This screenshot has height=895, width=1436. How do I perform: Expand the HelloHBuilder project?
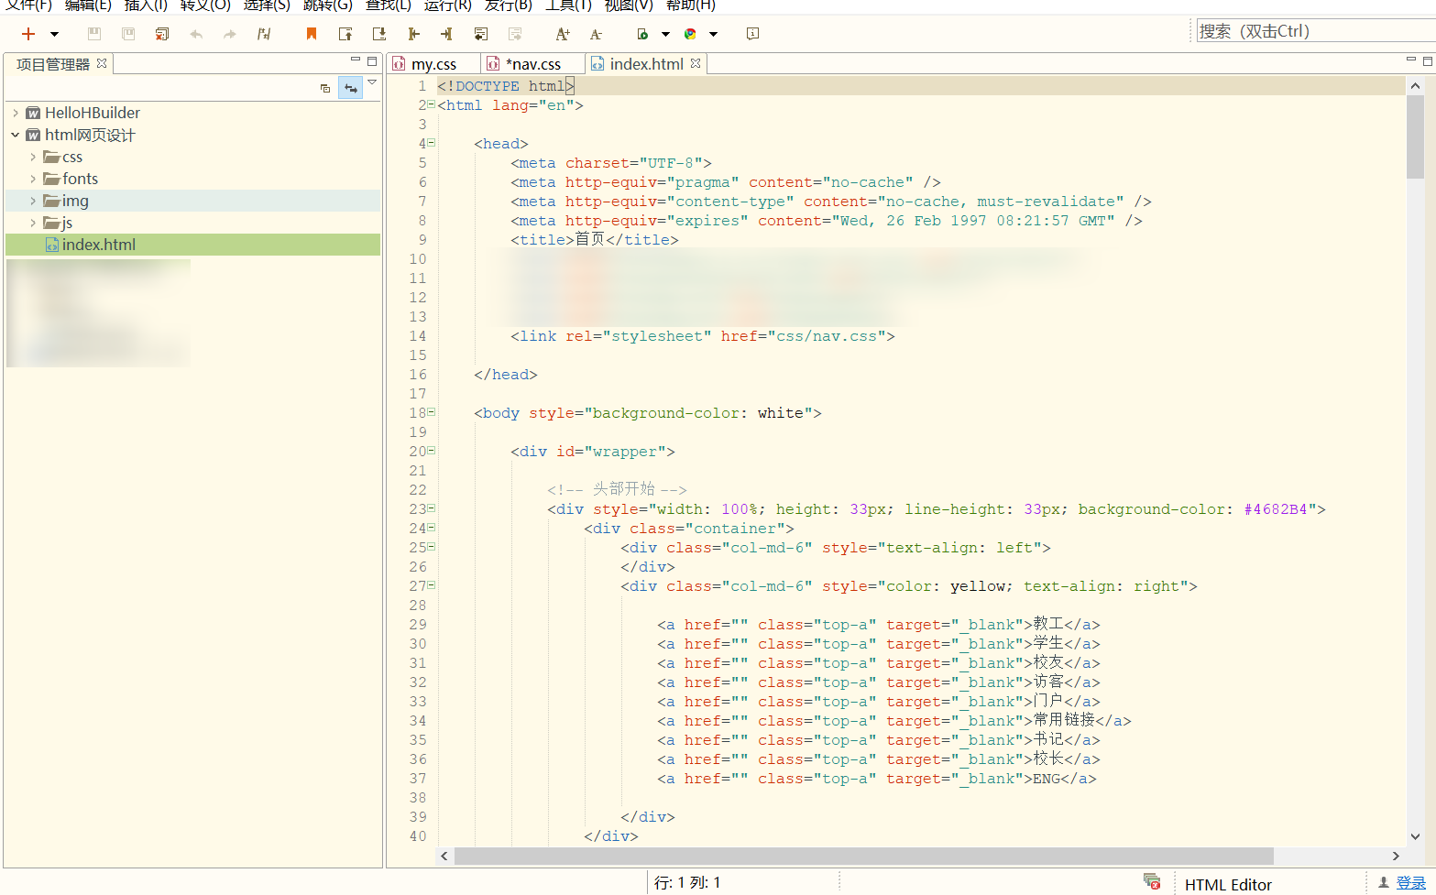pyautogui.click(x=16, y=113)
